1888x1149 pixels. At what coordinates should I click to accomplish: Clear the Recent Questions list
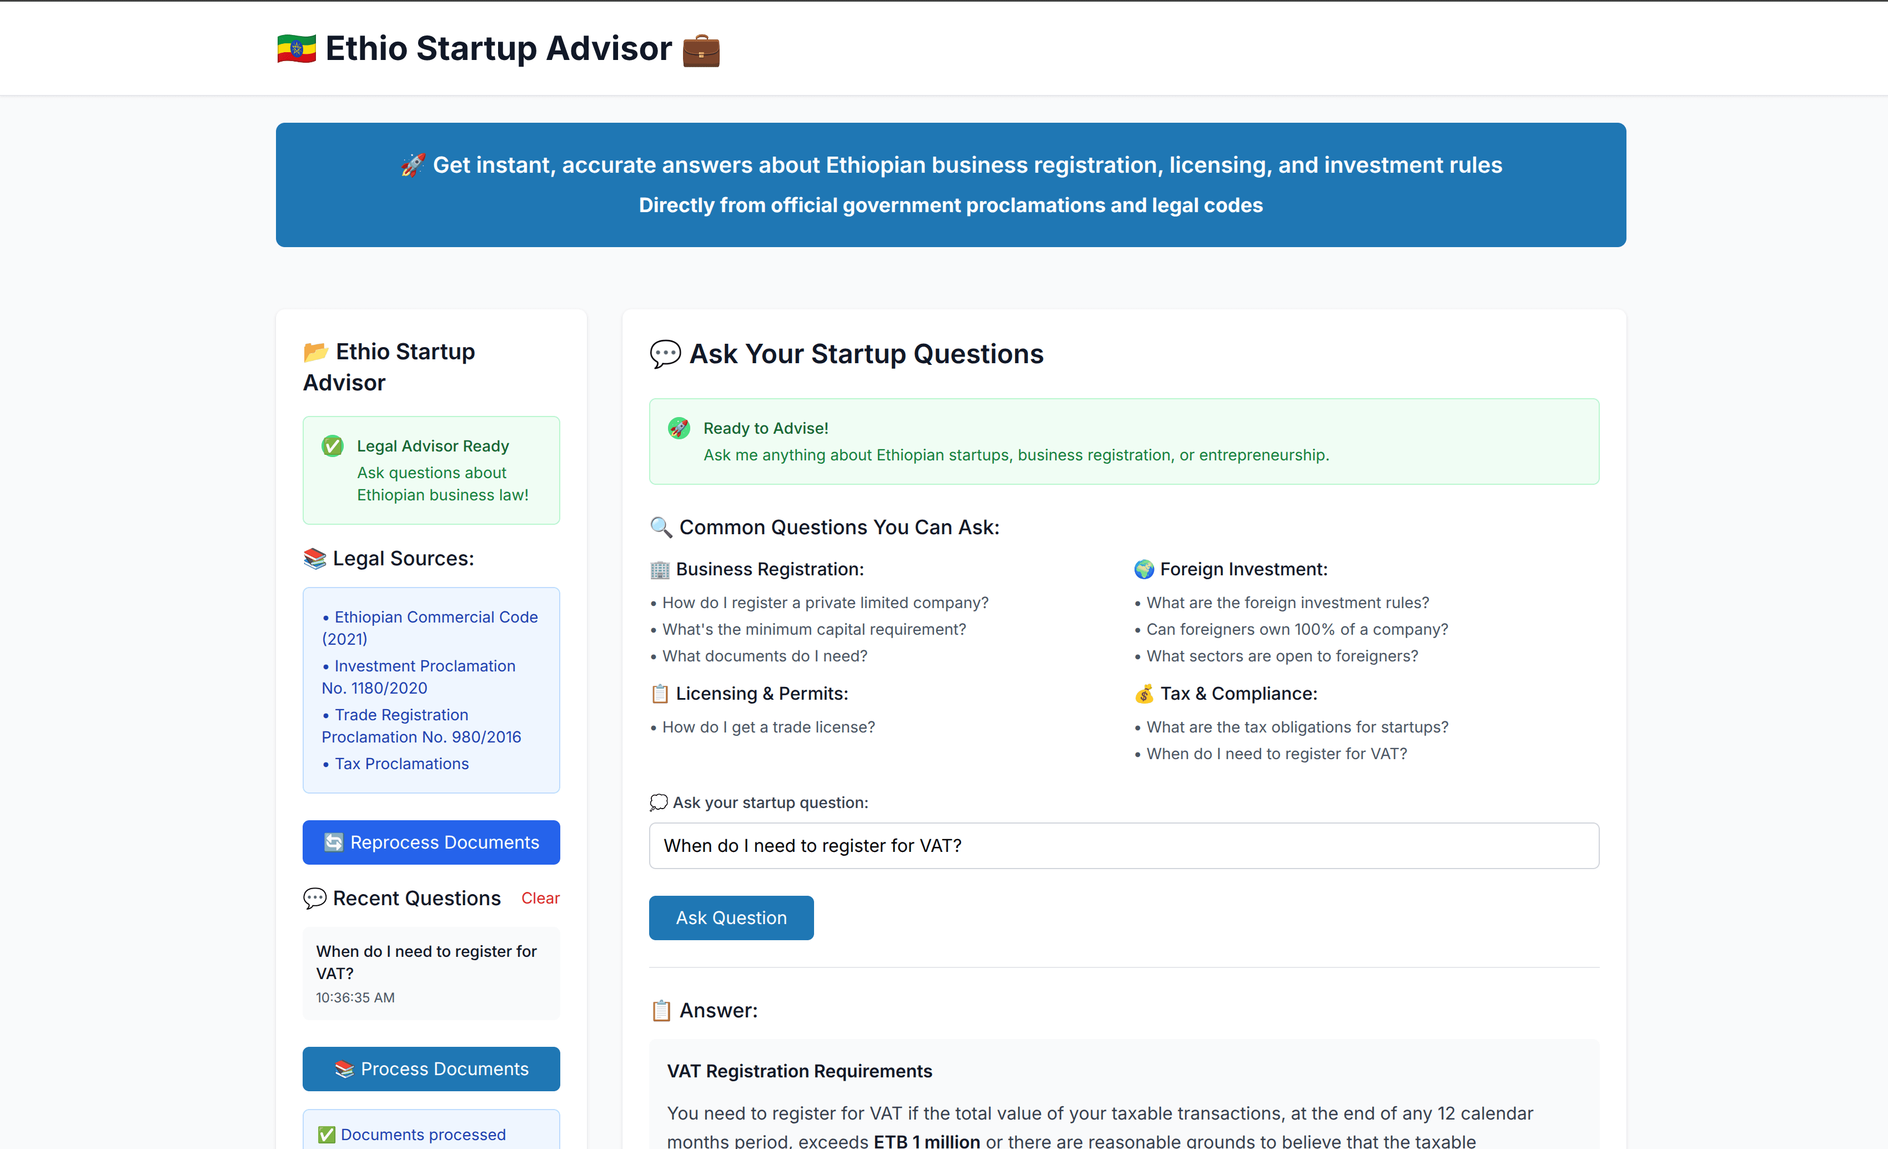540,897
